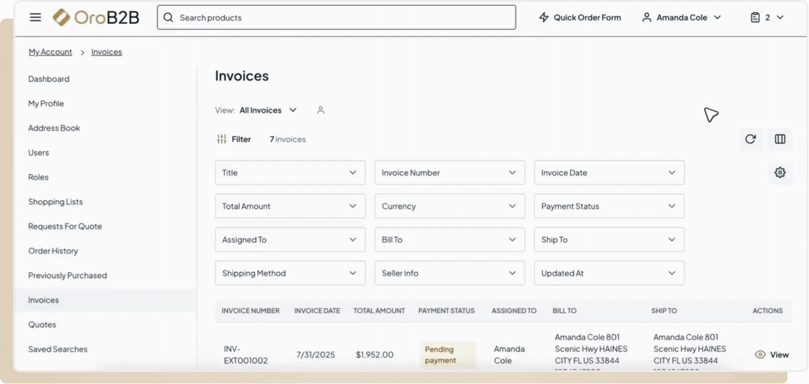Open the All Invoices view selector

[268, 110]
